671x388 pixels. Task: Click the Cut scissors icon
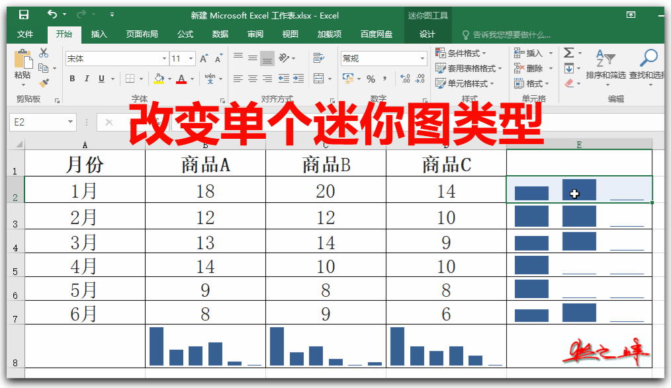click(x=44, y=53)
